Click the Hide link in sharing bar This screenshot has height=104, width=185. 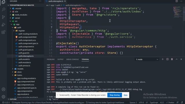(125, 95)
